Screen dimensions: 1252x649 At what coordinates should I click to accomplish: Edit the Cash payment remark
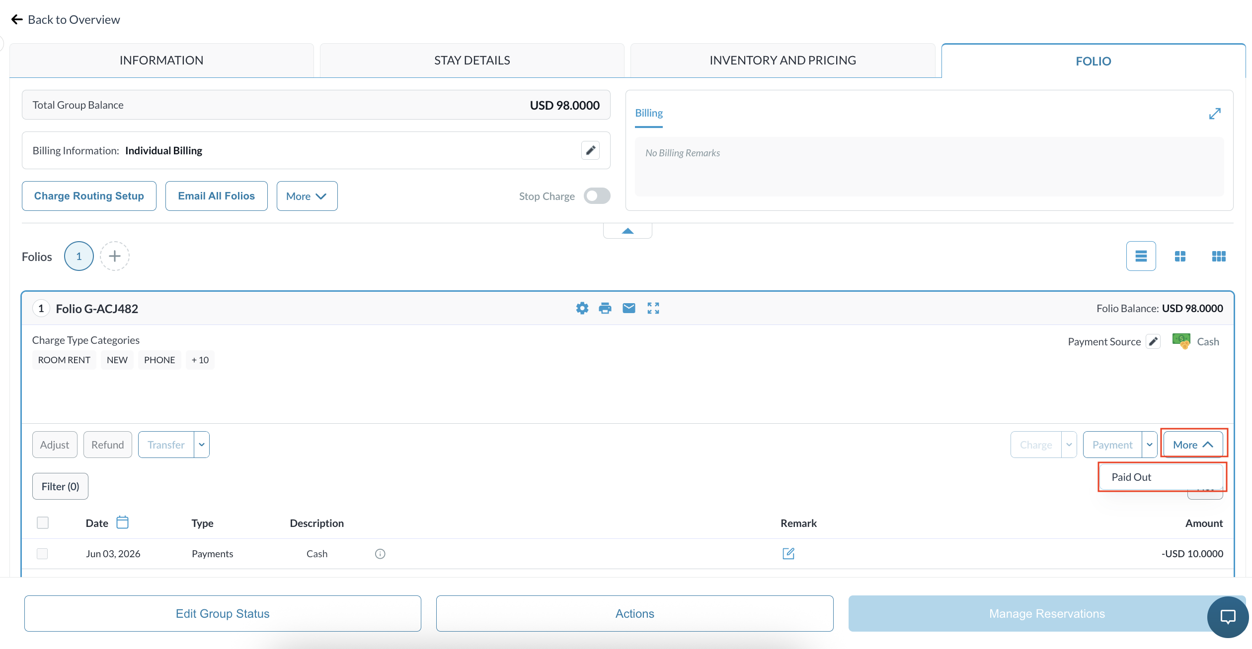point(788,553)
